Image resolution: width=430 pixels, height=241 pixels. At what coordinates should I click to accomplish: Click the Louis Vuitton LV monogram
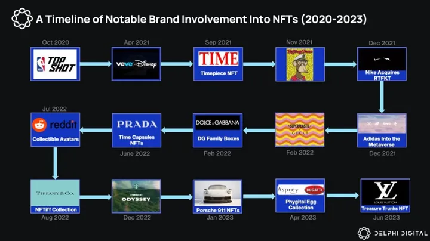pyautogui.click(x=385, y=191)
